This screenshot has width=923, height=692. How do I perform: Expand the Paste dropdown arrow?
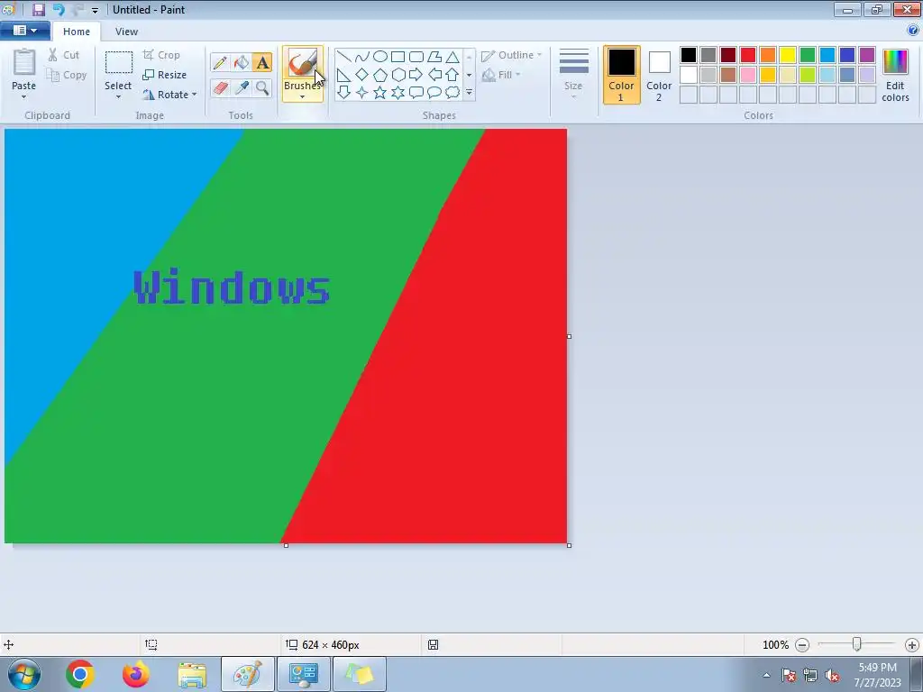(x=23, y=97)
